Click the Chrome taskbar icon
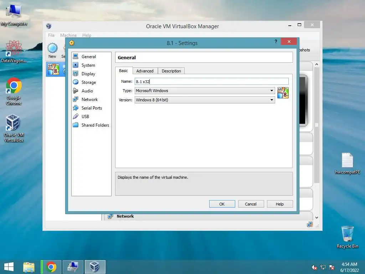 [51, 267]
